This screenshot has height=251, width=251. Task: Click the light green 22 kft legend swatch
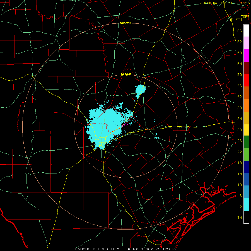[246, 155]
